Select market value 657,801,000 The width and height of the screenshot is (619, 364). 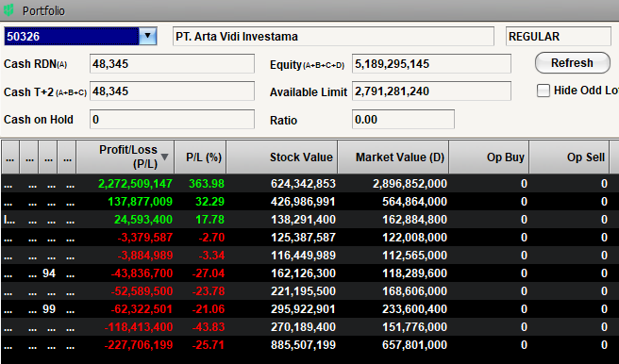(414, 345)
